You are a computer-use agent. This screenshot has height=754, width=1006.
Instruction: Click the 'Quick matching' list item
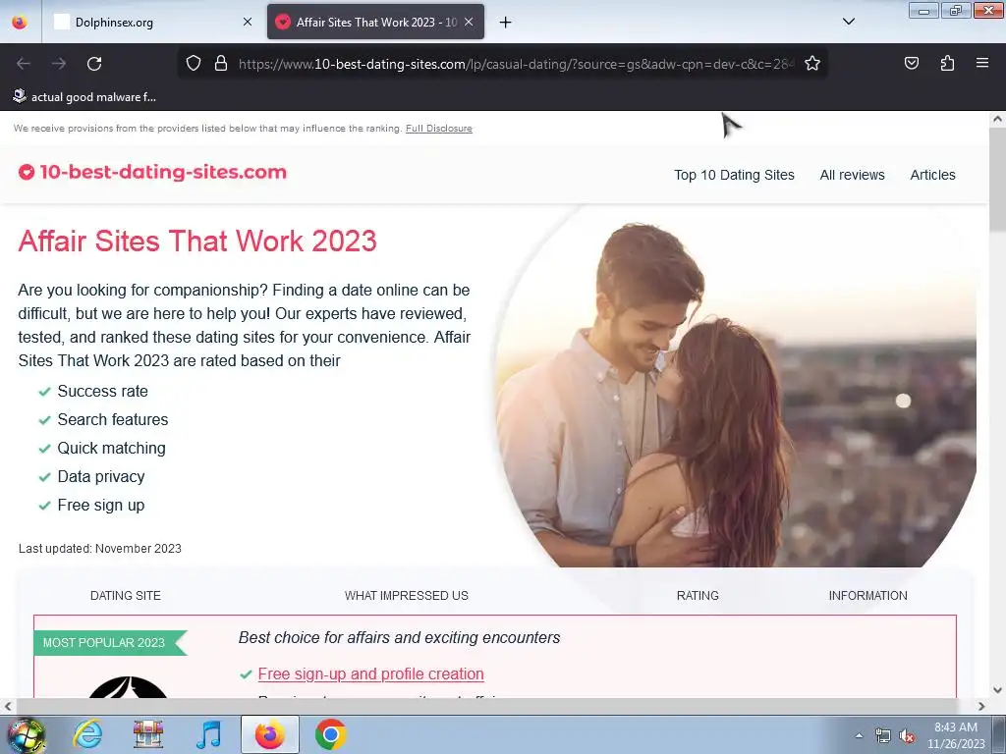click(112, 448)
